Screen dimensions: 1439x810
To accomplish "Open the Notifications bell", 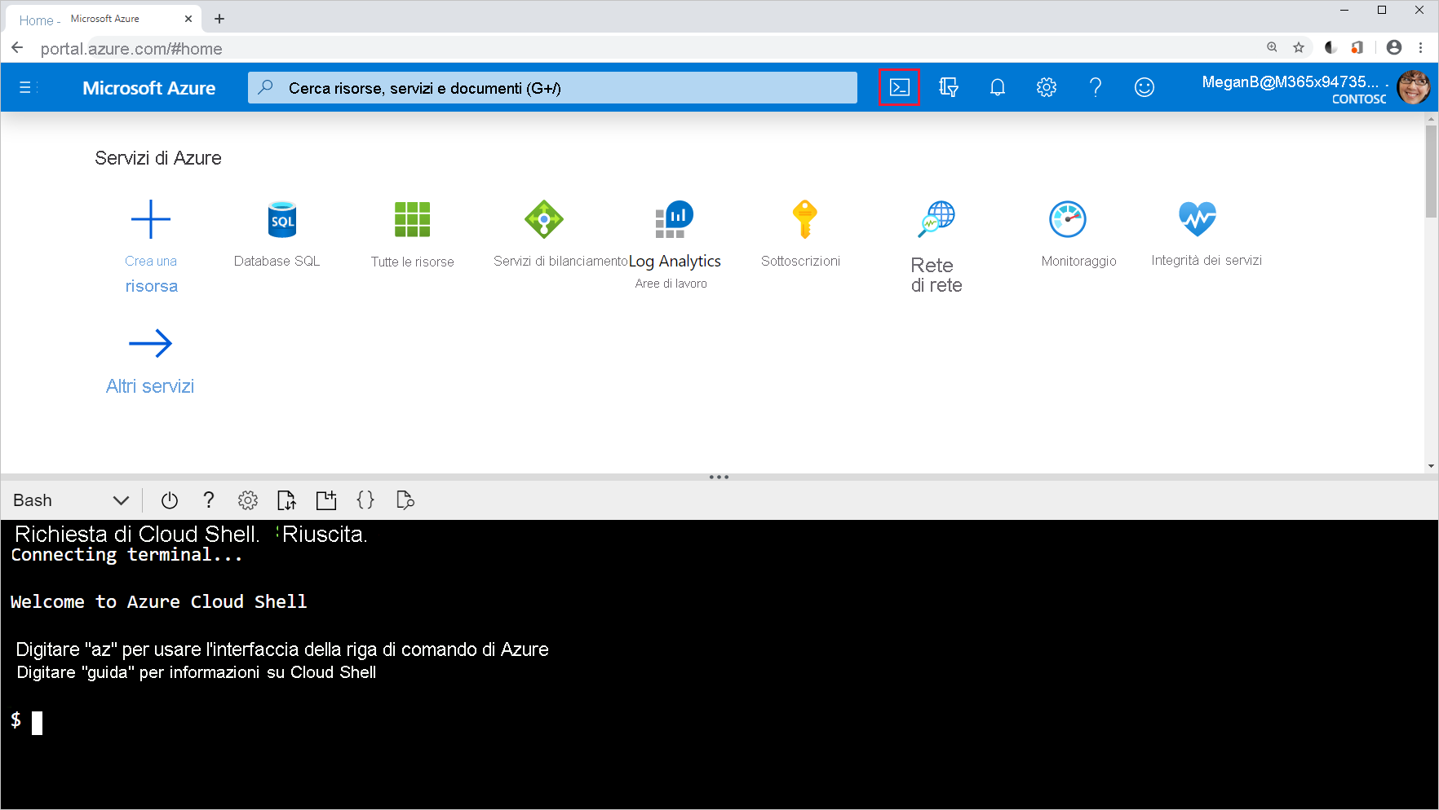I will [997, 87].
